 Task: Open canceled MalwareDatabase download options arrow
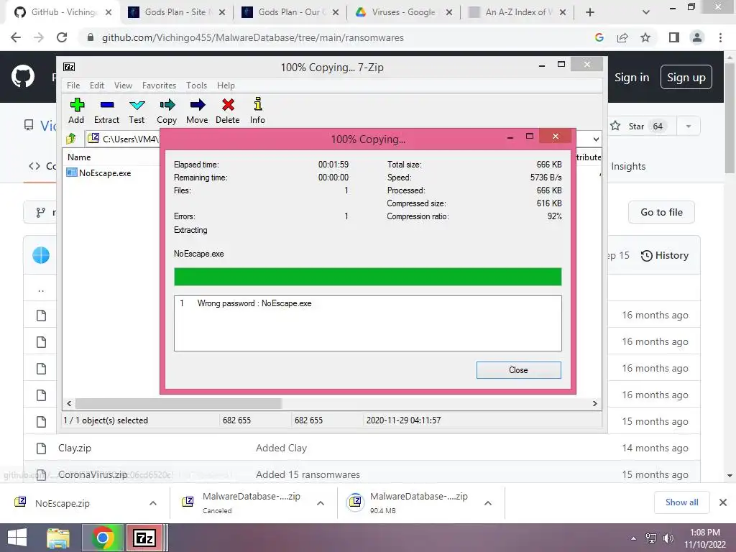[x=321, y=503]
